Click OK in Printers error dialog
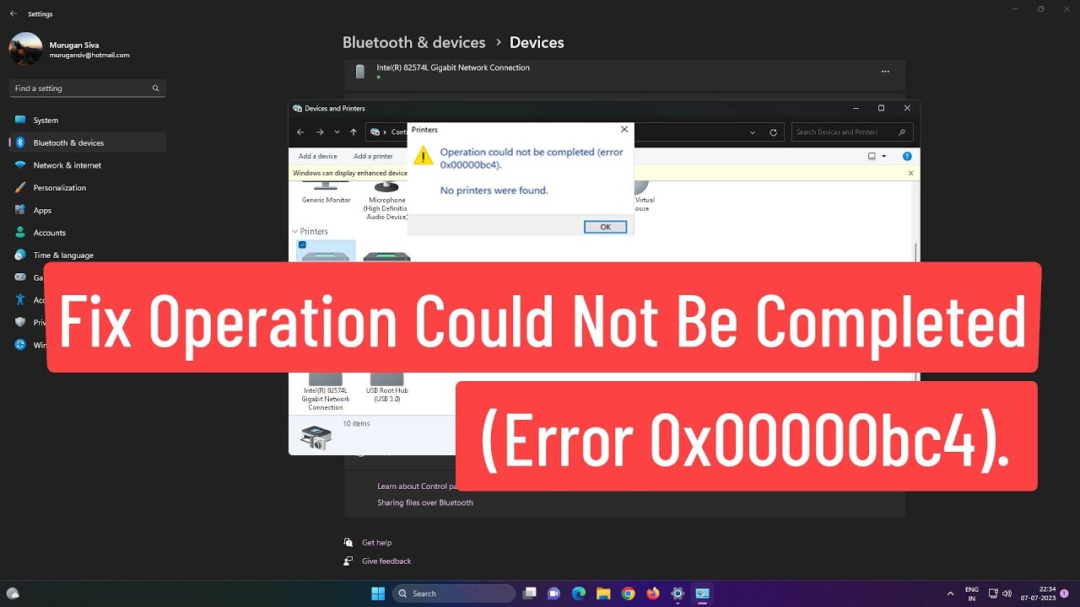 (x=605, y=227)
